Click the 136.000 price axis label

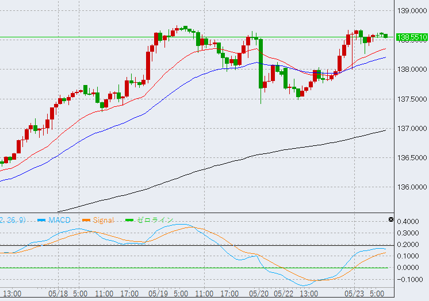(x=412, y=187)
